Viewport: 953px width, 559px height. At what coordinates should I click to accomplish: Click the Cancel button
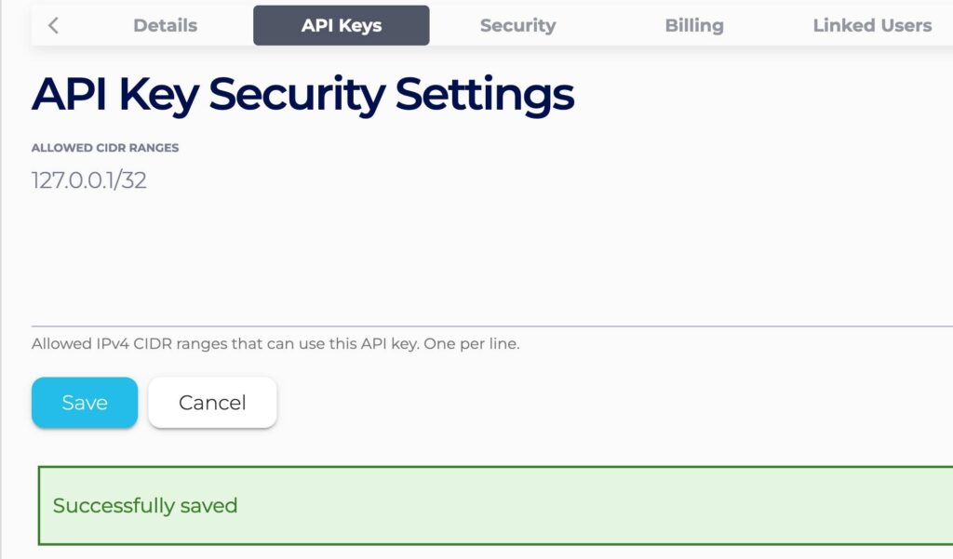point(212,402)
